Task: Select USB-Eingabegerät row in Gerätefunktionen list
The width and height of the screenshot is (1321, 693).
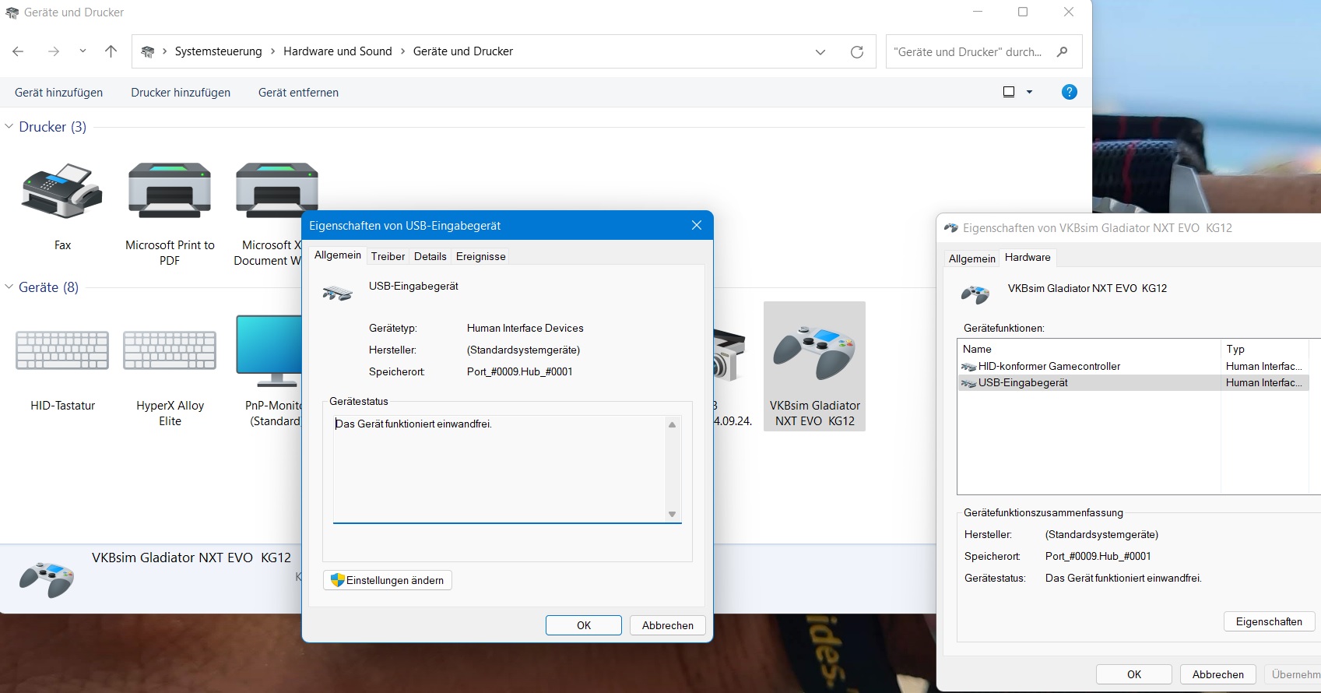Action: 1134,382
